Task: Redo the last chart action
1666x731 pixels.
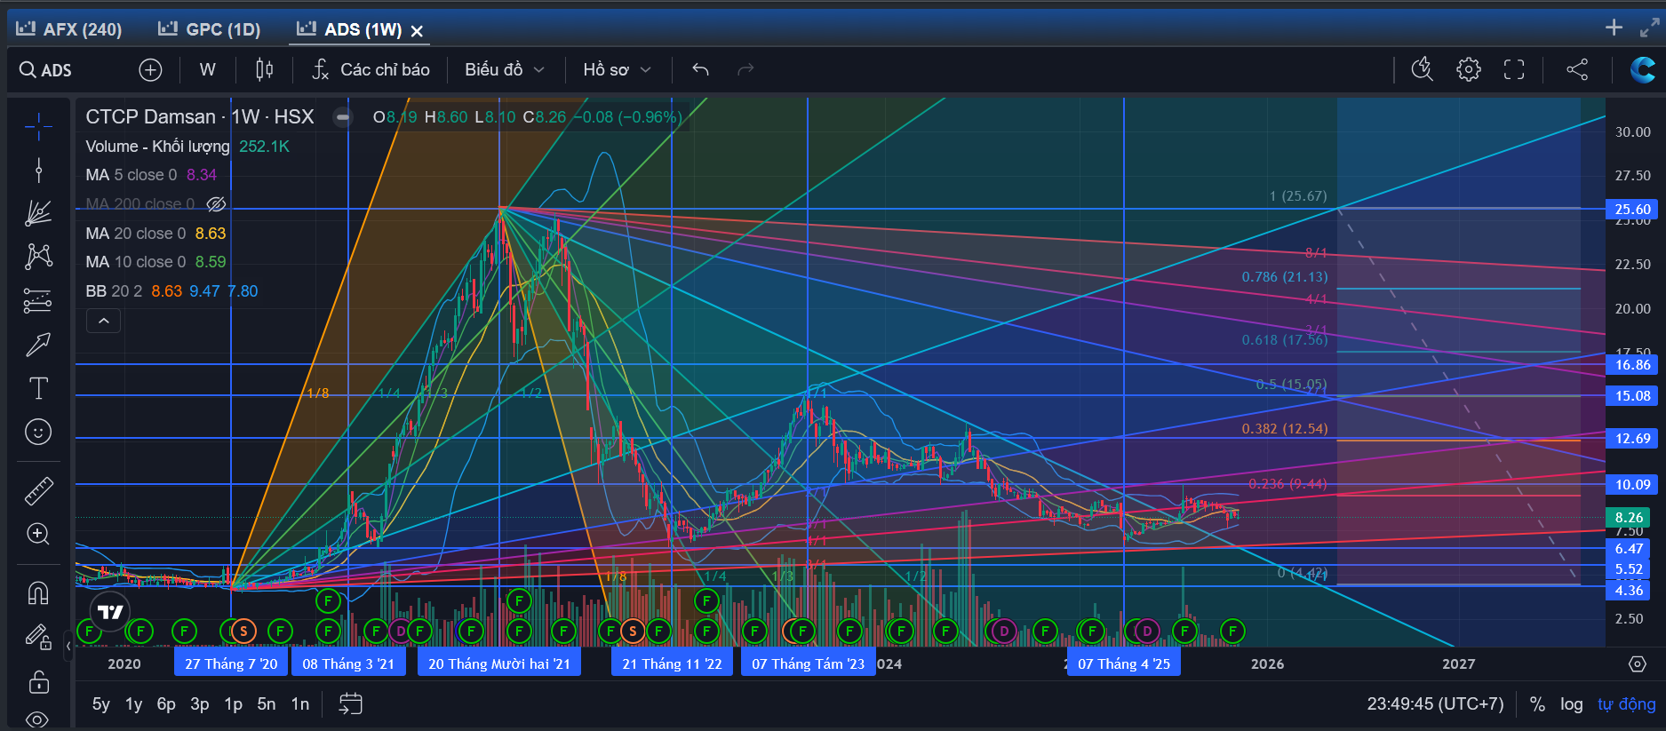Action: [x=745, y=70]
